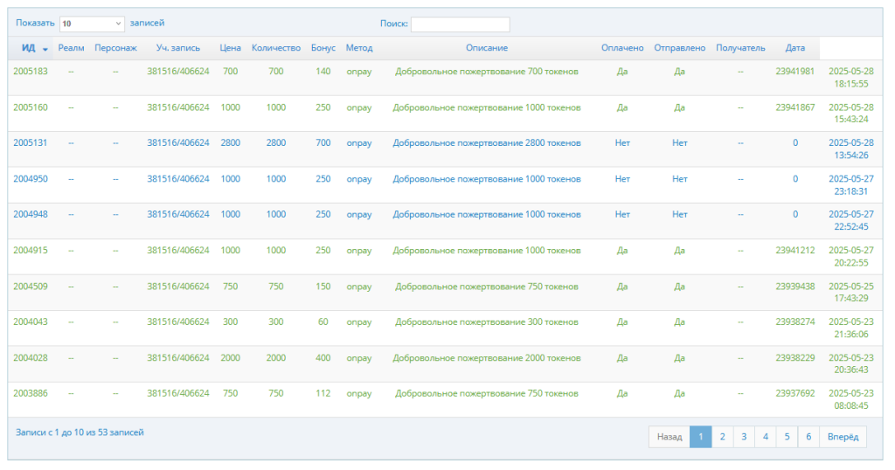This screenshot has width=895, height=470.
Task: Go to page 3 of records
Action: (744, 437)
